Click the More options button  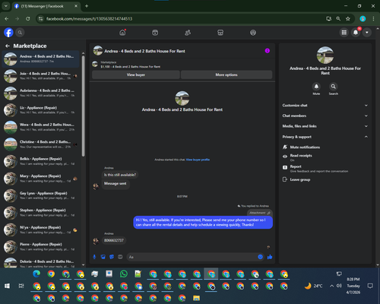[226, 74]
